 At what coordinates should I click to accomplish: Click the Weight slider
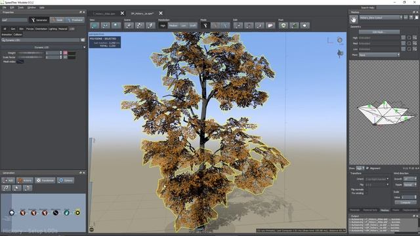[30, 53]
